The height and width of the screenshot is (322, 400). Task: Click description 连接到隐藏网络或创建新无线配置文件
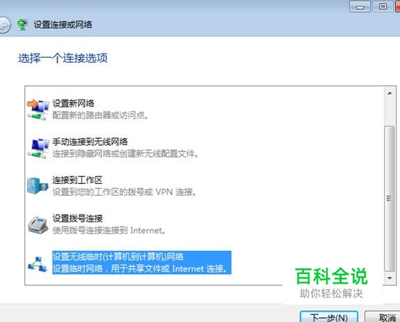pos(125,154)
